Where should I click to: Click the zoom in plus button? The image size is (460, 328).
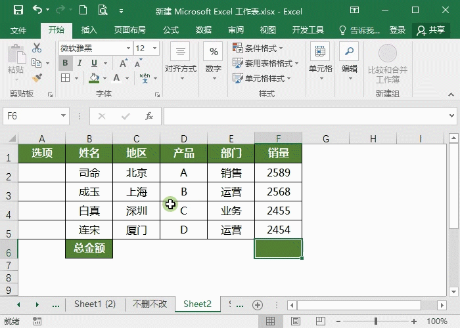414,321
